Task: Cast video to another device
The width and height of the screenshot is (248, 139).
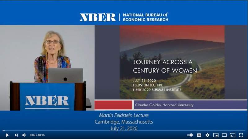Action: (x=232, y=135)
